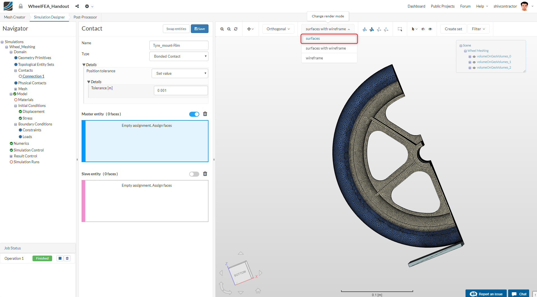Delete Operation 1 using its trash icon
This screenshot has height=297, width=537.
67,258
